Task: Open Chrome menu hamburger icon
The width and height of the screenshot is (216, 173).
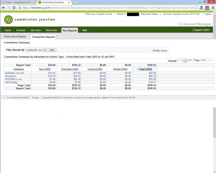Action: [x=213, y=8]
